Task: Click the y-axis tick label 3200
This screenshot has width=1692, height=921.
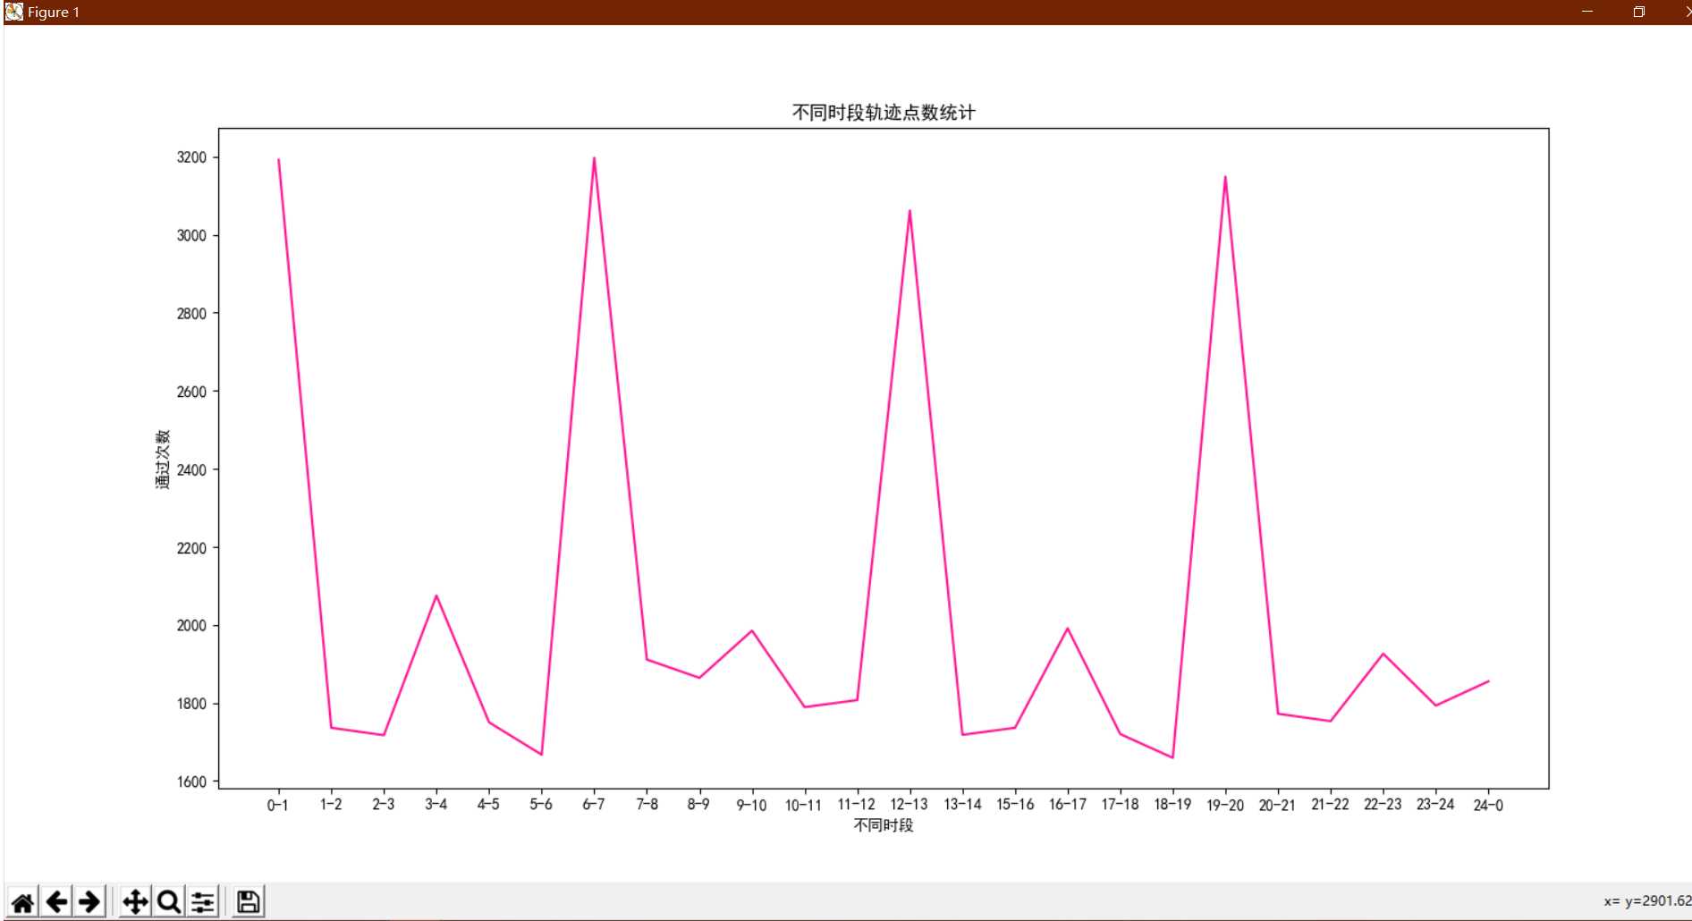Action: (191, 157)
